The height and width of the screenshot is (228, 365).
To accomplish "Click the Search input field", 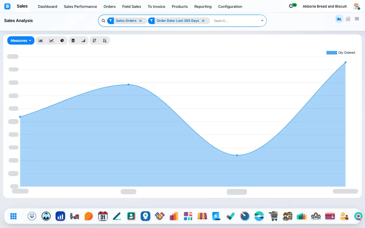I will coord(236,21).
